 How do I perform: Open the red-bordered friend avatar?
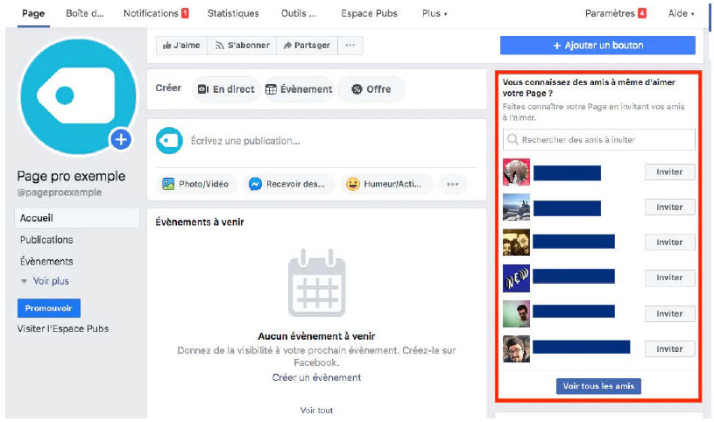(516, 172)
